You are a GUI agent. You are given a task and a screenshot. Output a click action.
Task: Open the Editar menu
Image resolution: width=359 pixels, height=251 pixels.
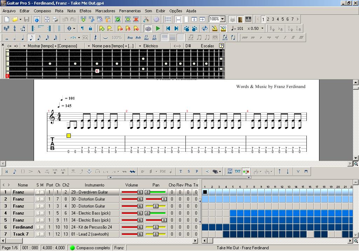pos(25,11)
